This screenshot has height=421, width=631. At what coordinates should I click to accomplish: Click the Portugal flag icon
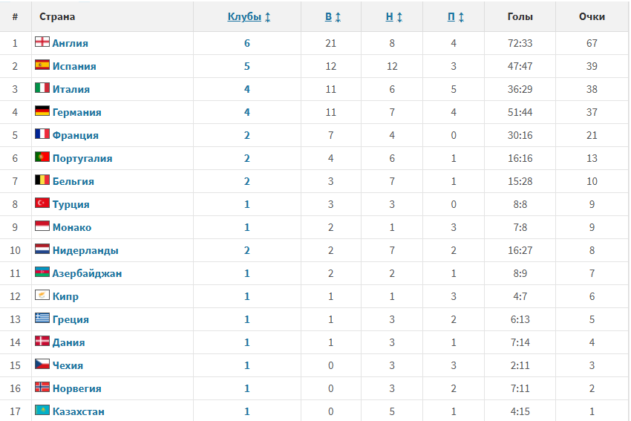click(x=42, y=157)
